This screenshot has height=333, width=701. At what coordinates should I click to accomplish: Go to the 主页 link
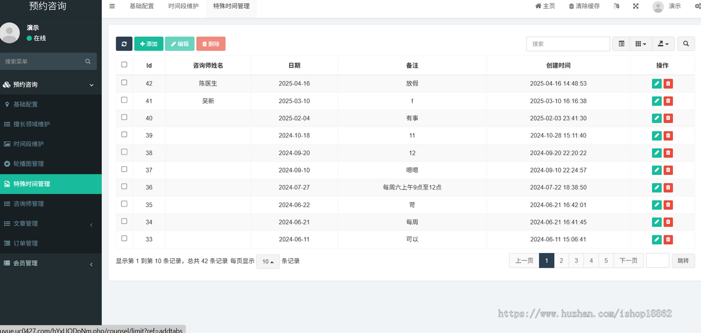tap(545, 6)
